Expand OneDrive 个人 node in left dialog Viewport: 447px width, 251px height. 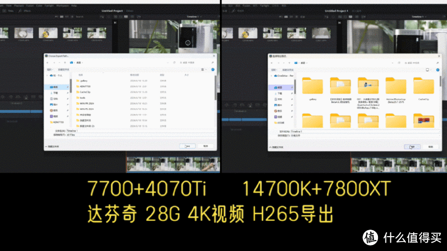click(47, 75)
